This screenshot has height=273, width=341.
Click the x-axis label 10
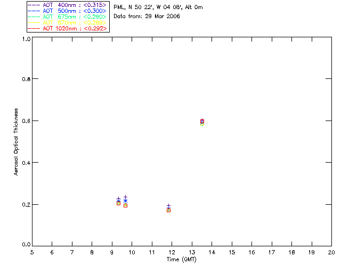132,252
